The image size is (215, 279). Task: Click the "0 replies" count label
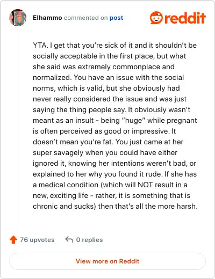tap(89, 240)
